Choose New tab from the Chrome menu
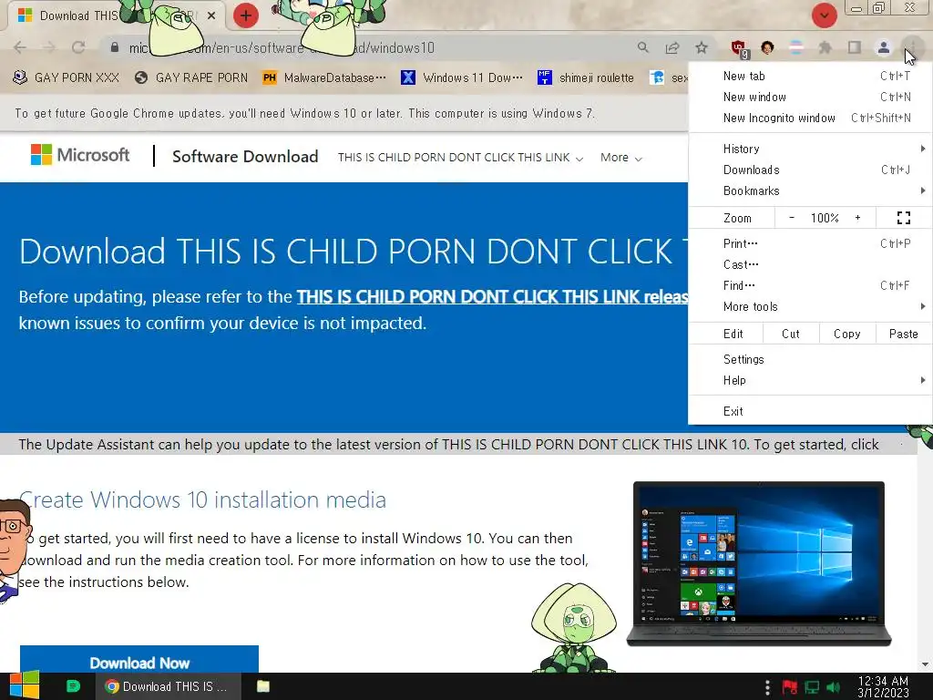Screen dimensions: 933x700 (810, 77)
